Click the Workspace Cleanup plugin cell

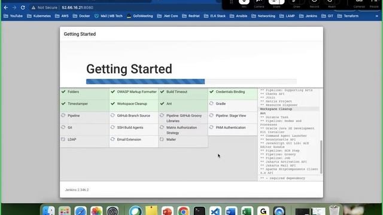point(133,106)
